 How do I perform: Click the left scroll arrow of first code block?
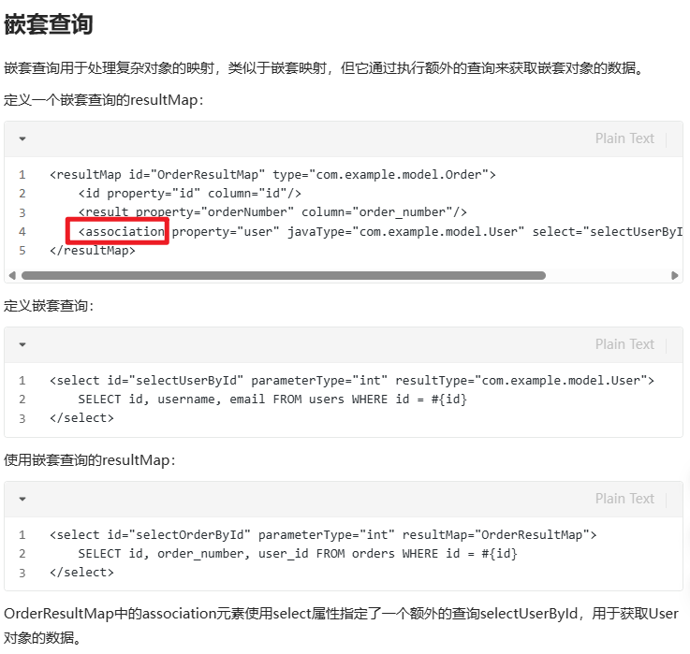(12, 276)
